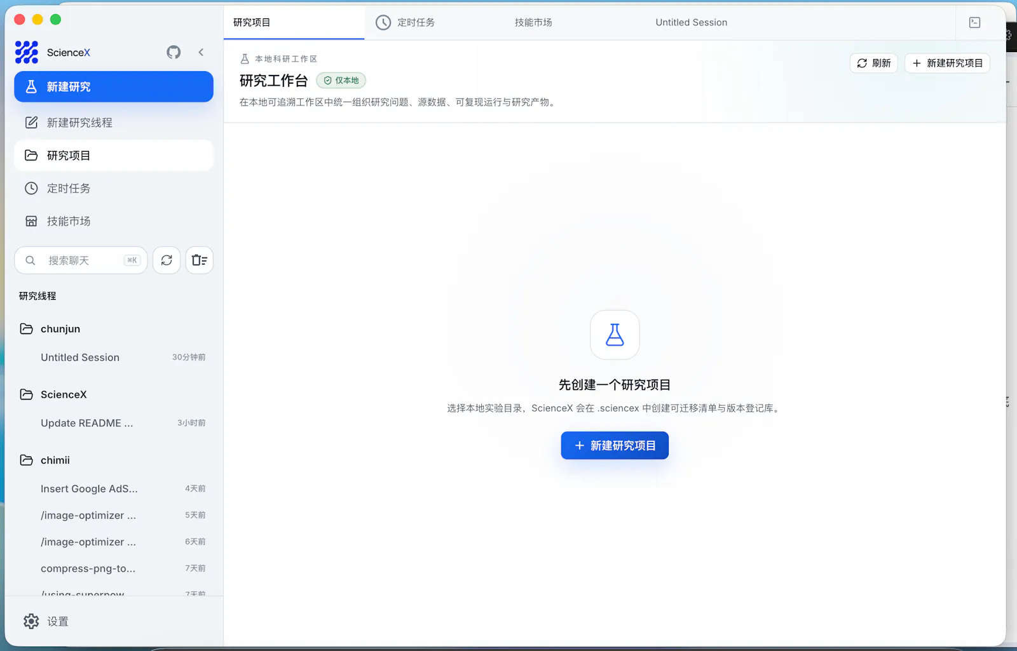Viewport: 1017px width, 651px height.
Task: Click the 本地科研工作区 breadcrumb label
Action: tap(286, 59)
